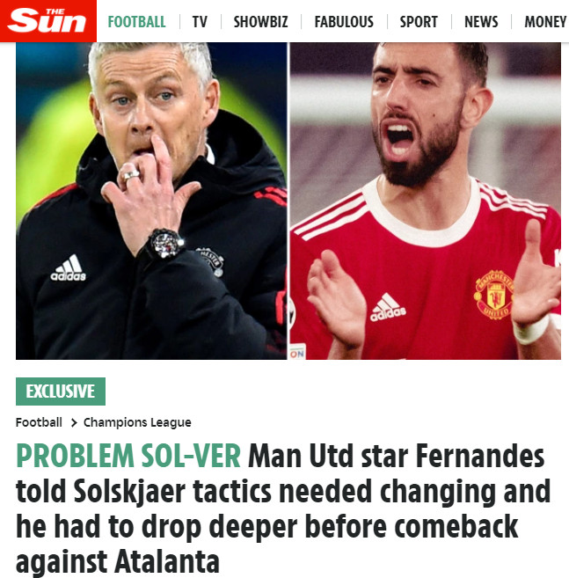The width and height of the screenshot is (569, 578).
Task: Click the Adidas logo on red shirt
Action: click(x=388, y=307)
